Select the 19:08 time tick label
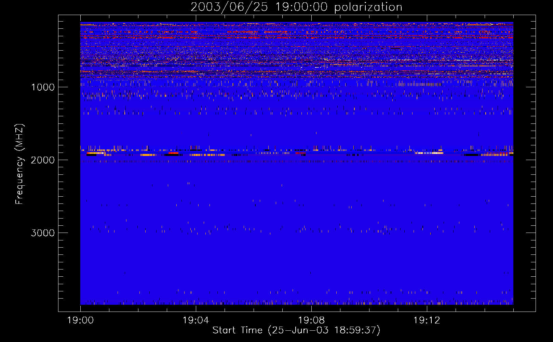This screenshot has width=553, height=342. point(311,320)
